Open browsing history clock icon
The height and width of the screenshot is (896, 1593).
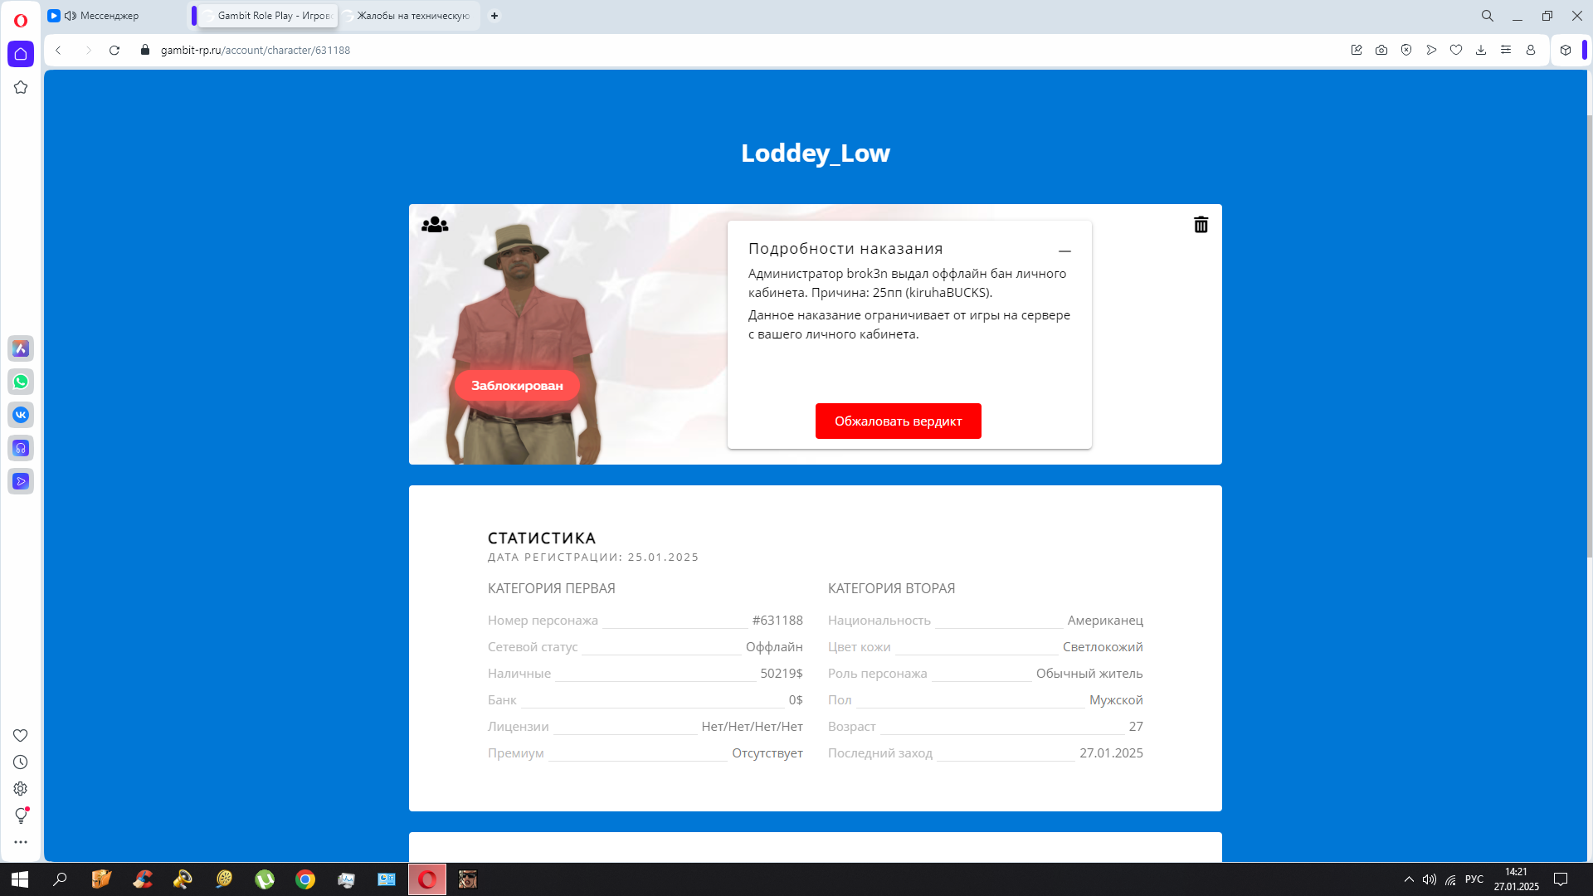[x=21, y=762]
